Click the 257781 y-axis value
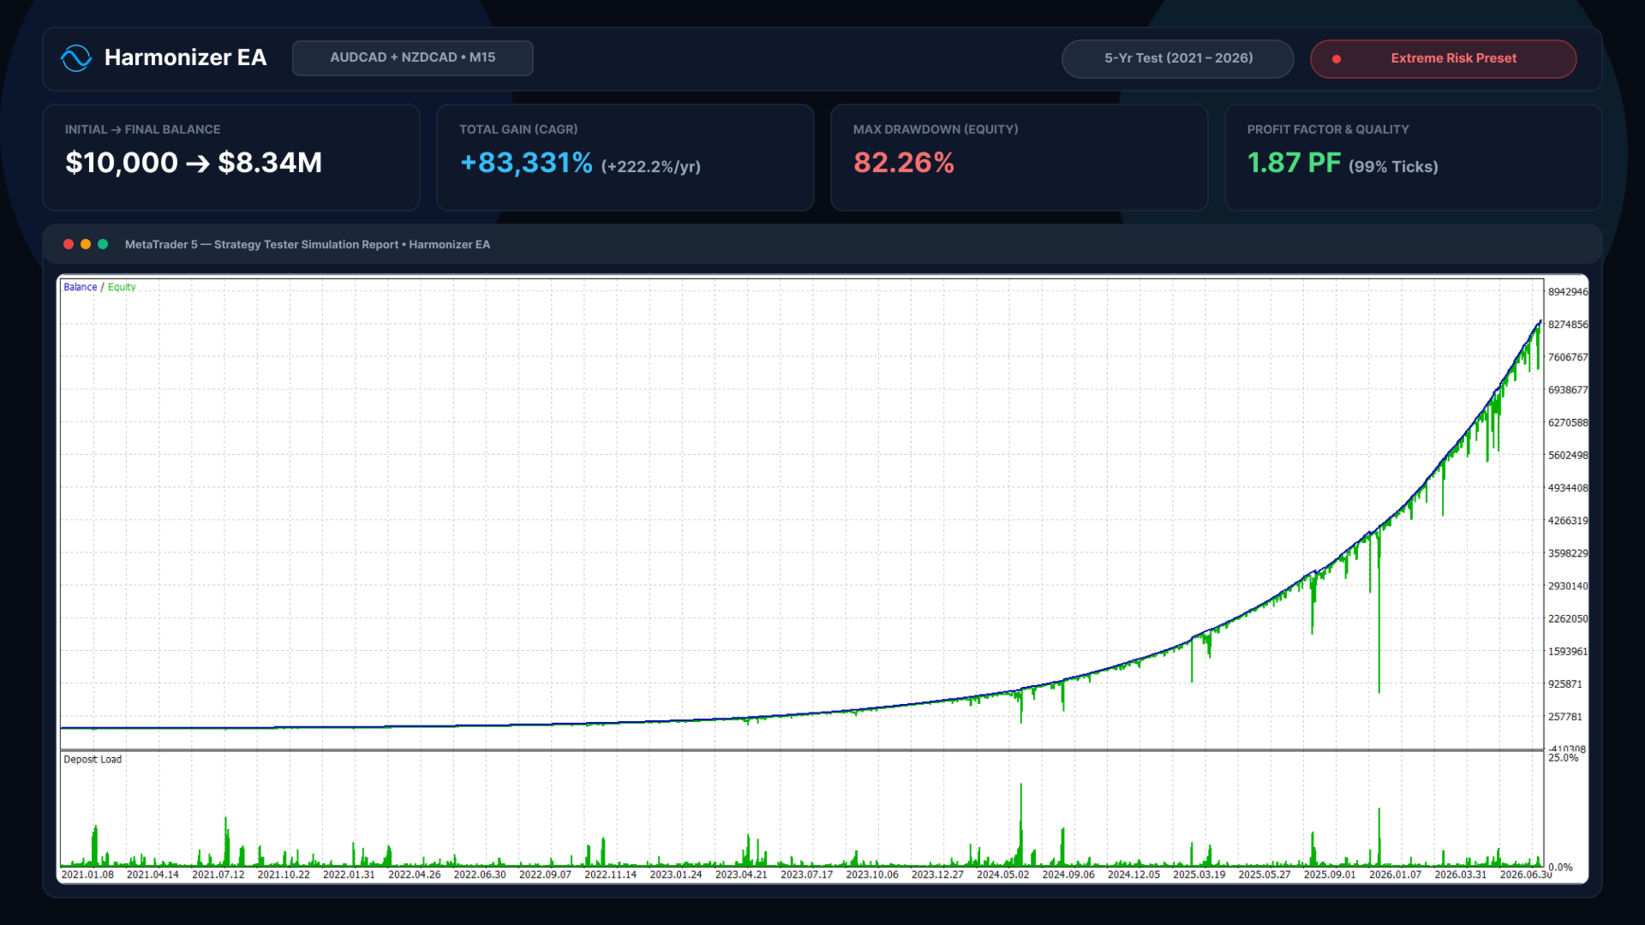1645x925 pixels. click(1565, 717)
